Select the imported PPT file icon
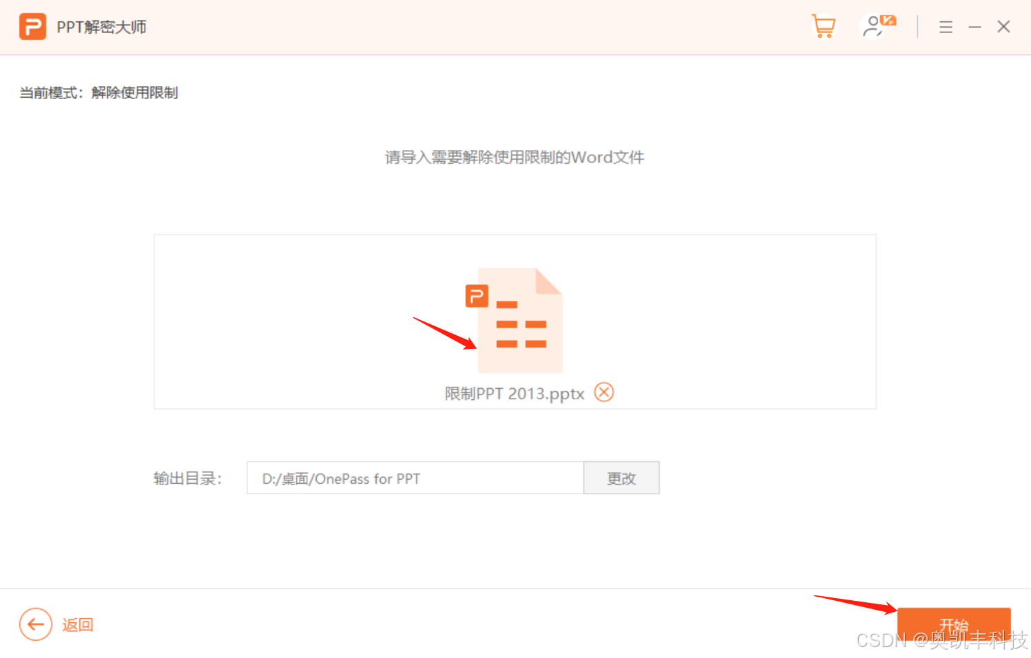 (x=514, y=321)
